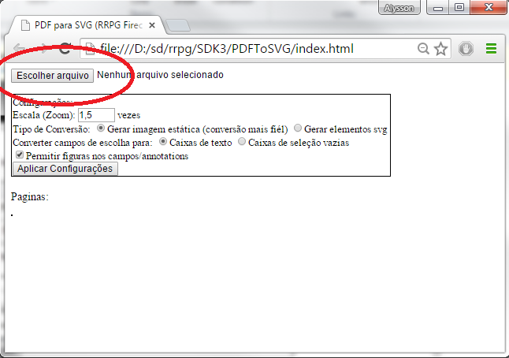Click the round extension icon in toolbar
The height and width of the screenshot is (358, 509).
click(x=466, y=49)
